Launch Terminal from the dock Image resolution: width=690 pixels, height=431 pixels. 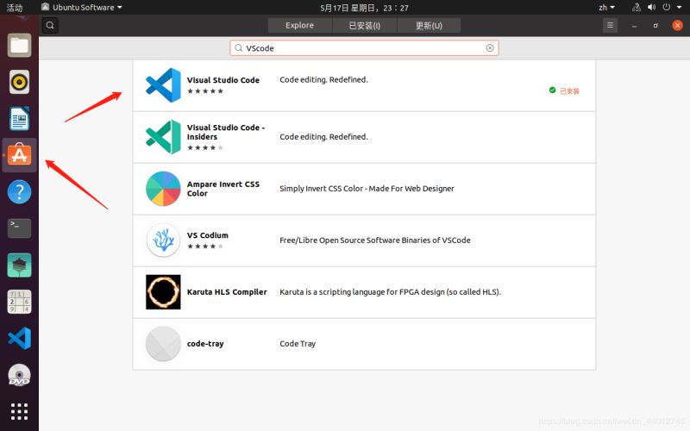(x=19, y=228)
